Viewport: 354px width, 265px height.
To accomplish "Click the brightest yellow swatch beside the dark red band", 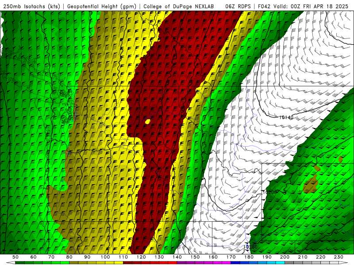I will 119,262.
